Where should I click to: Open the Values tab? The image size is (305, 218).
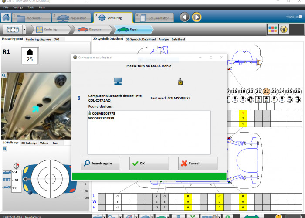[44, 143]
